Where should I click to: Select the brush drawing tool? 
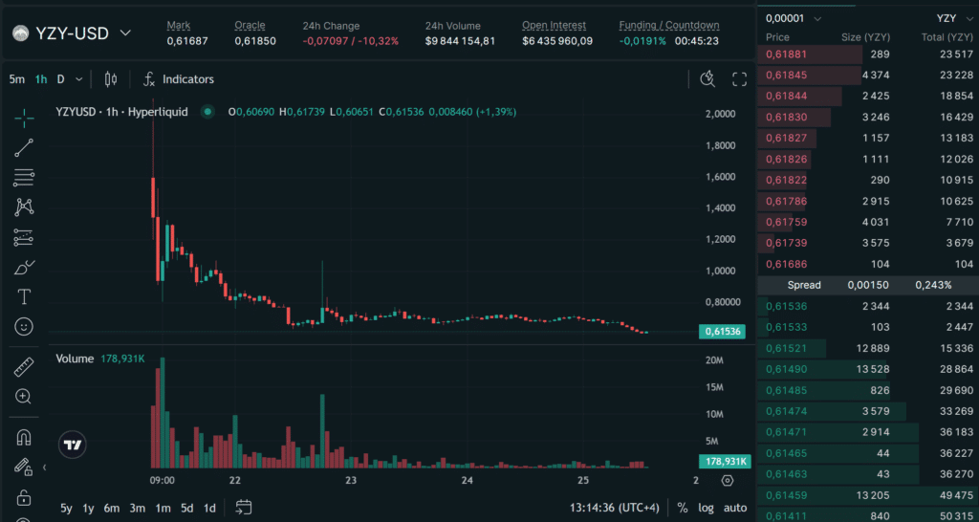point(24,268)
